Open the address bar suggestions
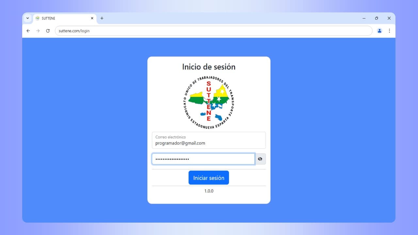The height and width of the screenshot is (235, 418). (x=214, y=31)
